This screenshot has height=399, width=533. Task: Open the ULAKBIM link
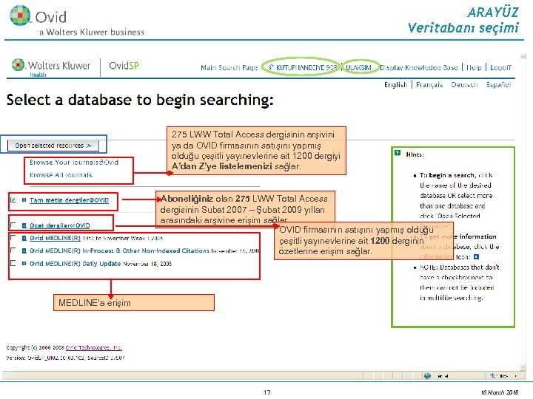(x=358, y=67)
